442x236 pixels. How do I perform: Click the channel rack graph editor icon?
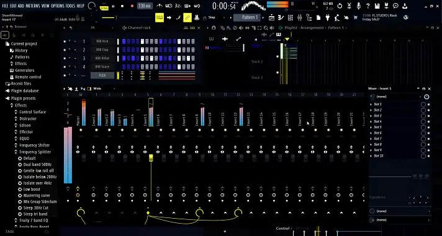pos(186,28)
